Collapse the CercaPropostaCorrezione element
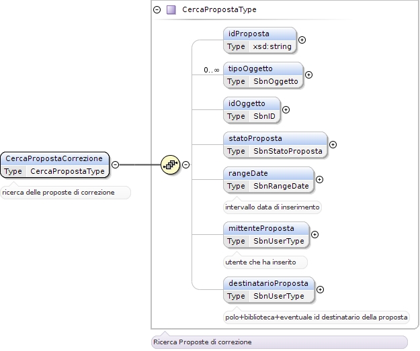The height and width of the screenshot is (351, 420). 115,164
